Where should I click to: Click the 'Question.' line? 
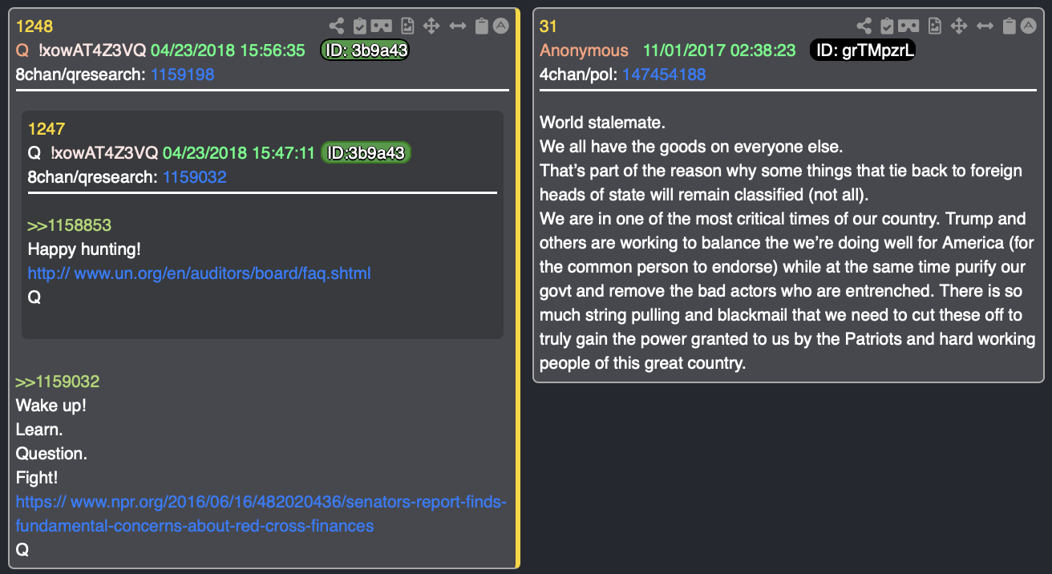coord(51,454)
